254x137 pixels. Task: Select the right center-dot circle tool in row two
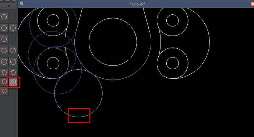pos(13,28)
